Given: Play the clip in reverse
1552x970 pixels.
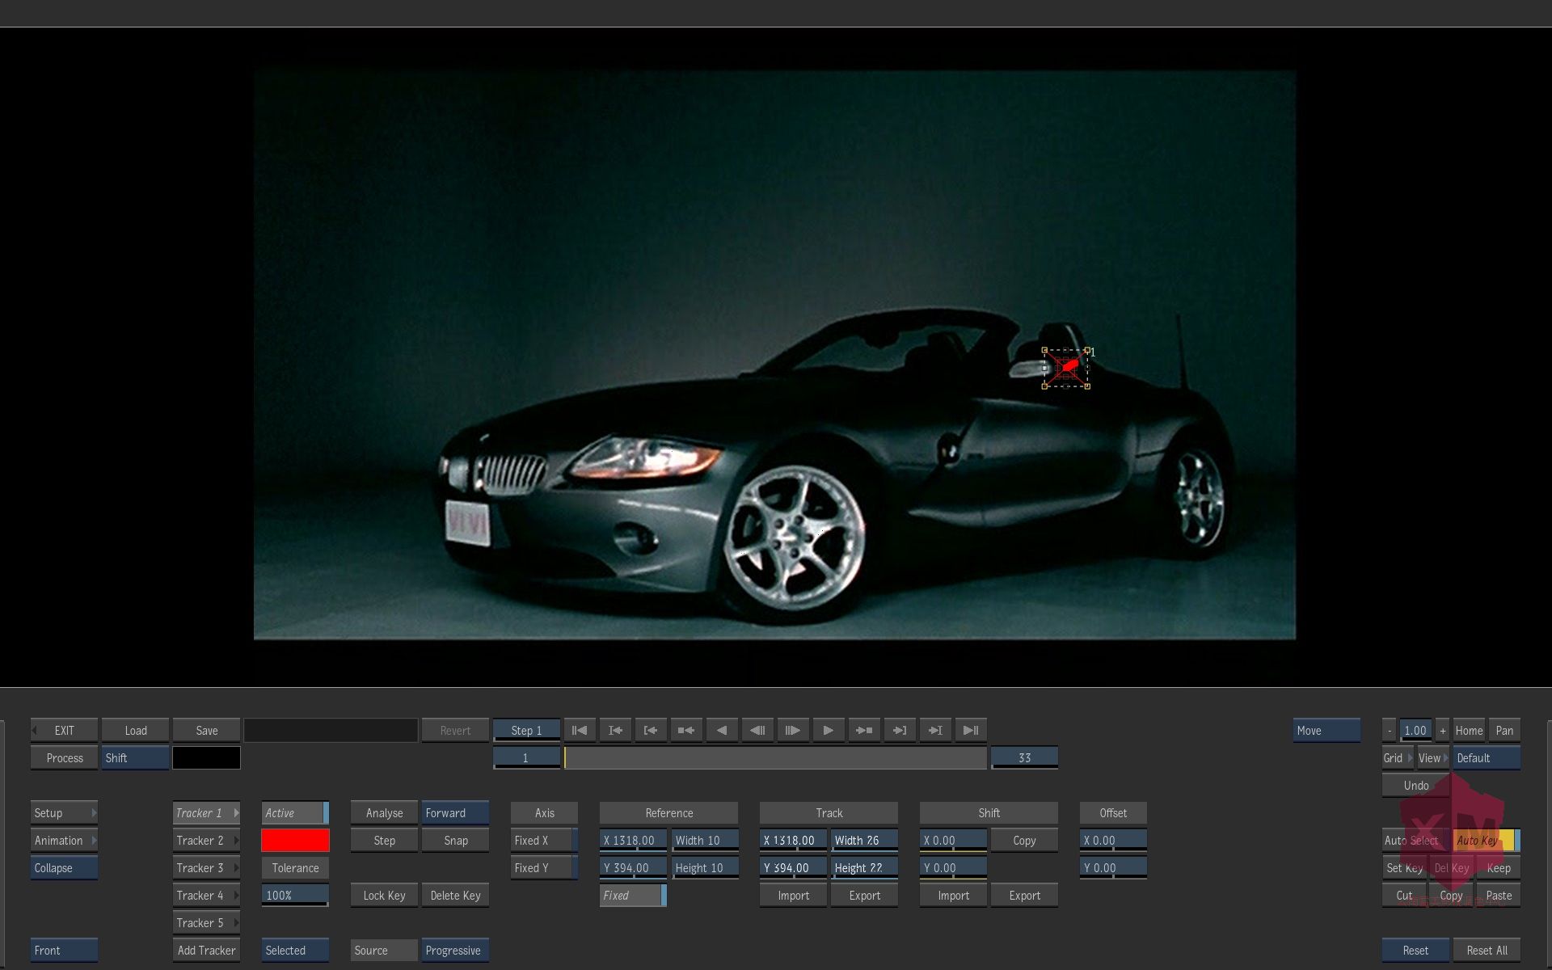Looking at the screenshot, I should click(722, 730).
